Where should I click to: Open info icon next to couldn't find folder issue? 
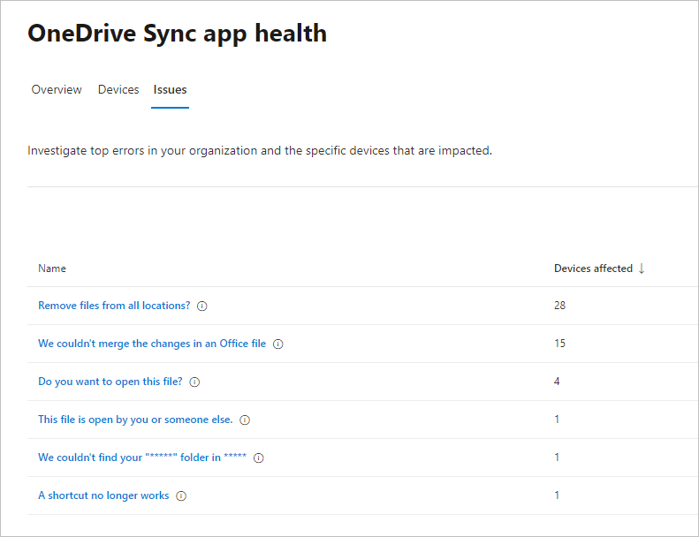(259, 458)
